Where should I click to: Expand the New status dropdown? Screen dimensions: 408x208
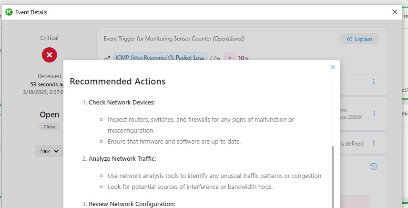click(x=49, y=151)
